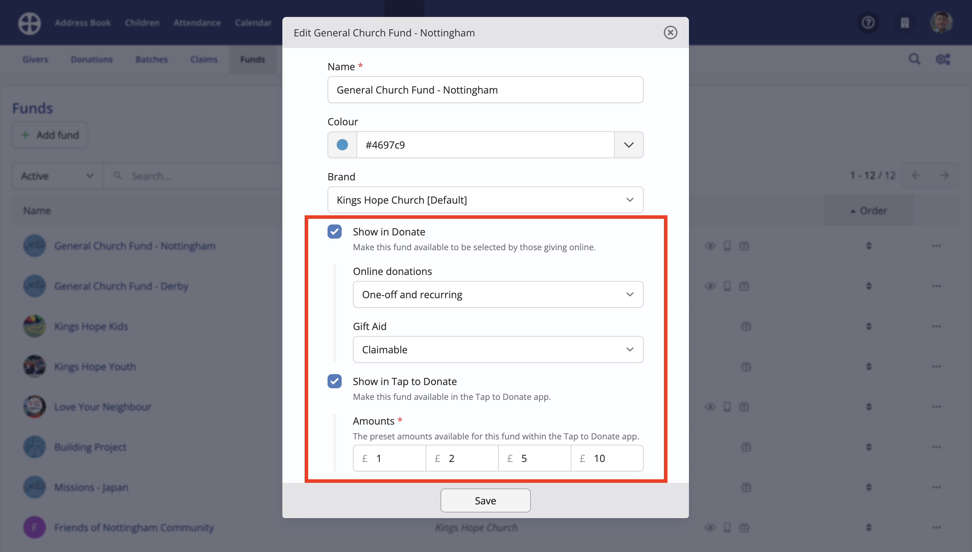
Task: Click the funds Search field
Action: pyautogui.click(x=193, y=176)
